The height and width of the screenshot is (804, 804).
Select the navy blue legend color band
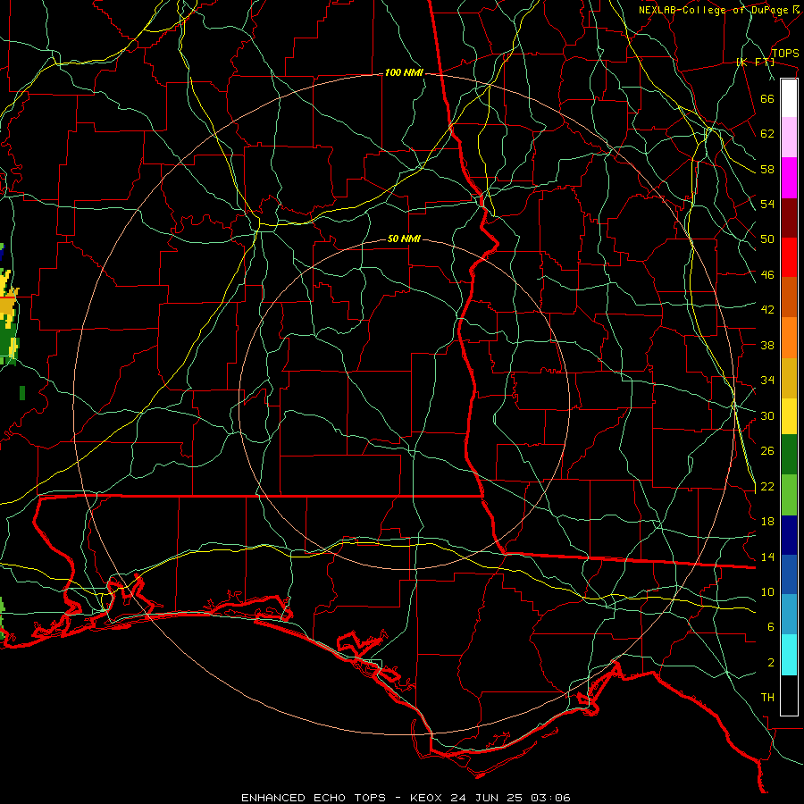(x=789, y=535)
